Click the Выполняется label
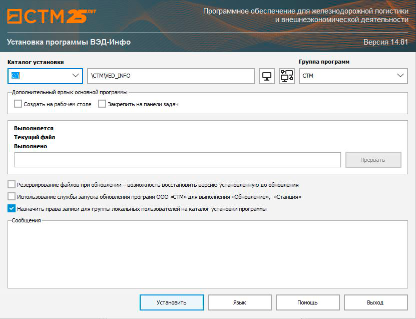The image size is (416, 319). coord(34,128)
